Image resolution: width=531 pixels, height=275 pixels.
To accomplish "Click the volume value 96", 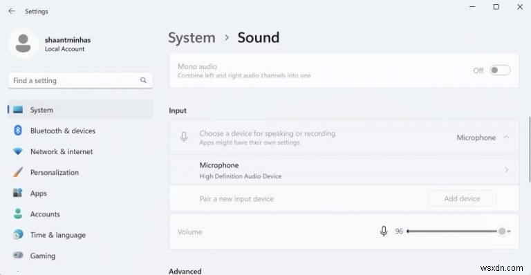I will point(399,231).
